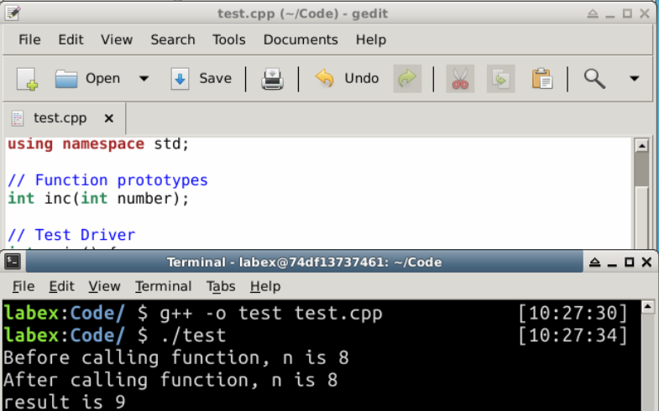Close the test.cpp tab
This screenshot has height=411, width=659.
108,118
